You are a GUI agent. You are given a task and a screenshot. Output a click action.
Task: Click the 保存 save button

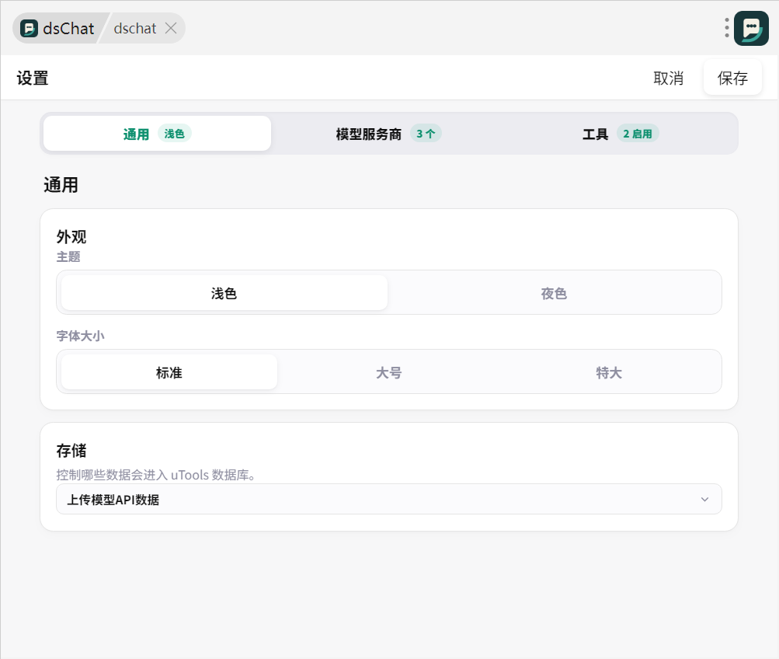click(732, 78)
